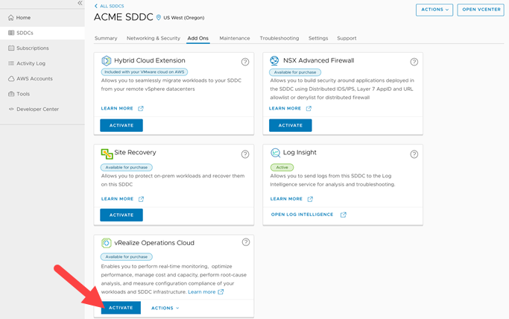Open Actions dropdown in vRealize Operations card
This screenshot has width=509, height=319.
[x=165, y=308]
